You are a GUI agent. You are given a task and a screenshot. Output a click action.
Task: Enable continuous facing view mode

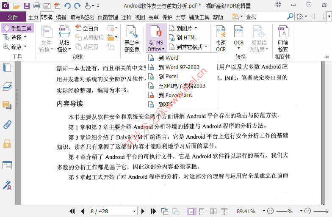click(224, 212)
